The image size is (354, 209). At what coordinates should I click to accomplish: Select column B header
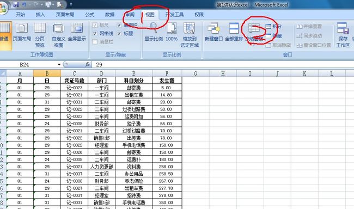47,73
